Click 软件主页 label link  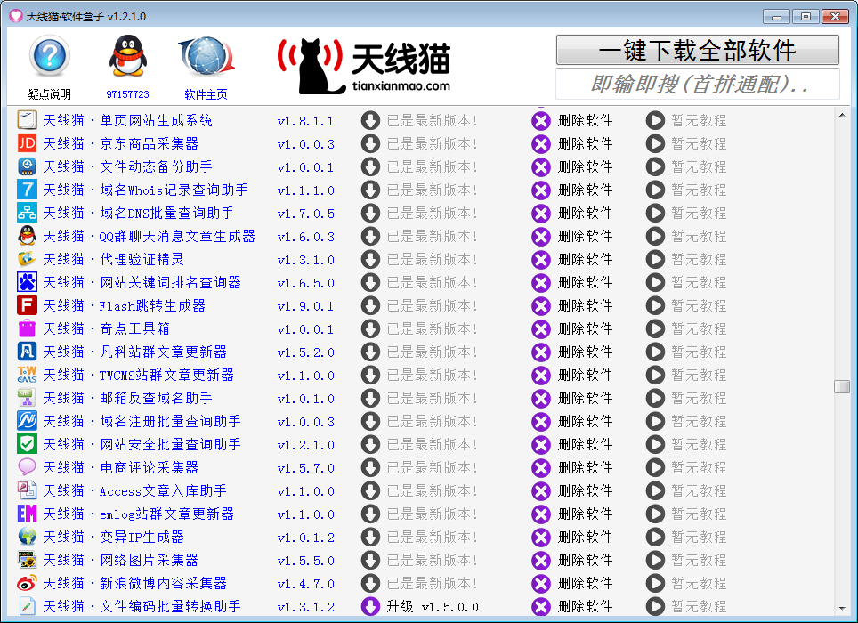[x=206, y=94]
